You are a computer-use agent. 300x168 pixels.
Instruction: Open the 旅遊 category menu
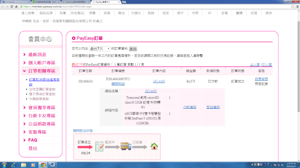[254, 13]
